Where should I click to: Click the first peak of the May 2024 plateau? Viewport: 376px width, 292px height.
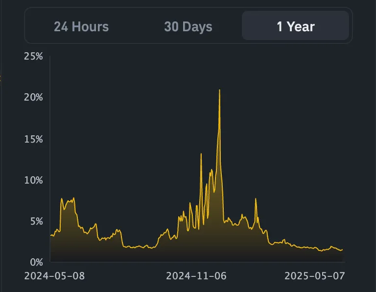[x=62, y=199]
